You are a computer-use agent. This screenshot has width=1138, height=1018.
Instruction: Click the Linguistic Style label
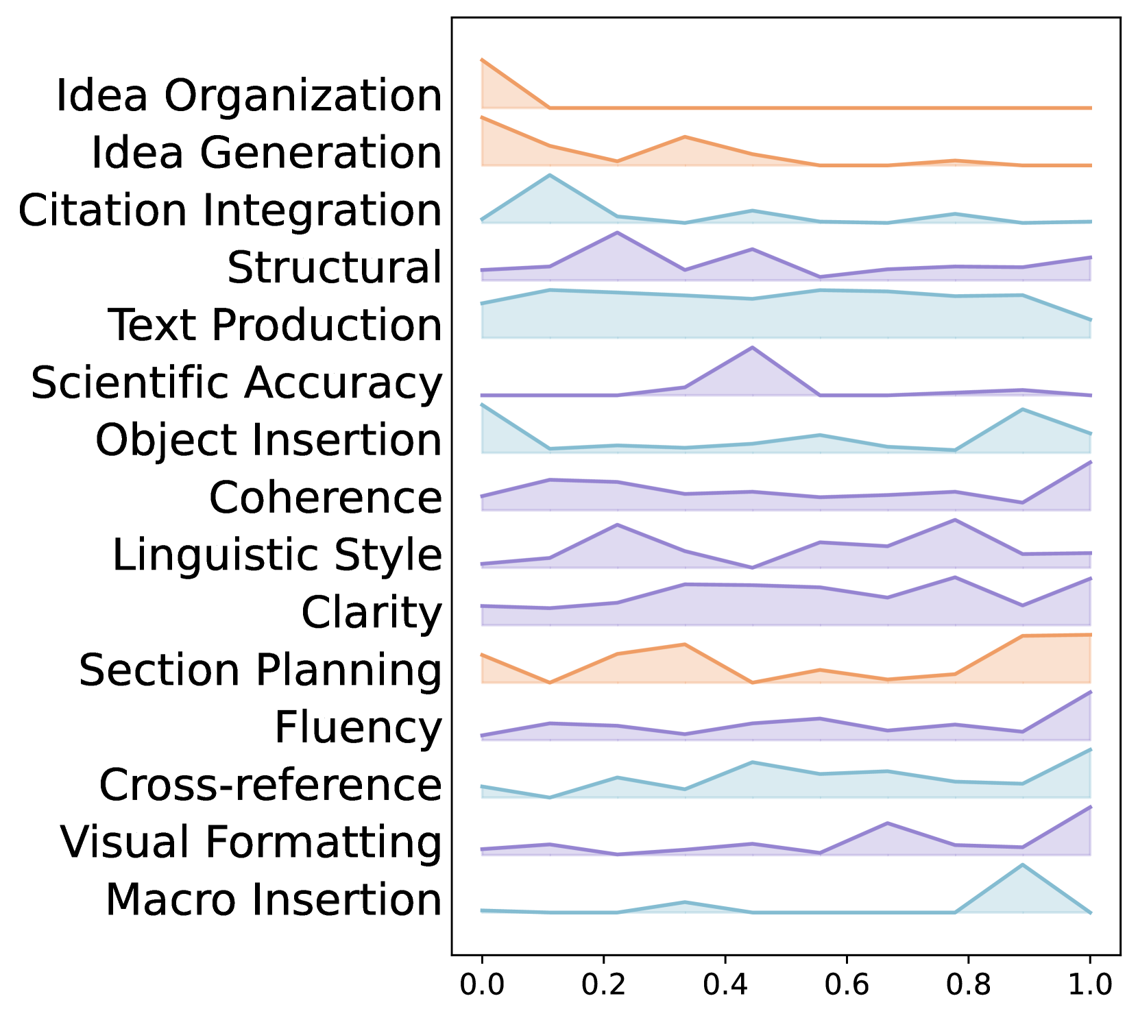point(277,555)
